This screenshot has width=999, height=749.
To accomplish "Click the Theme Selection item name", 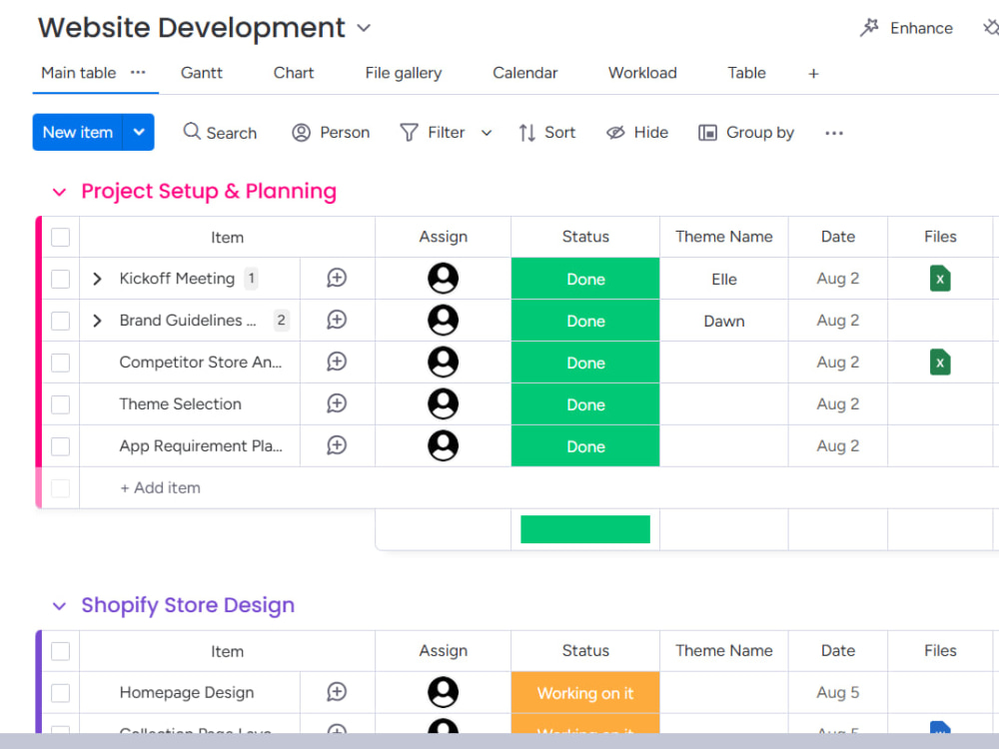I will (180, 403).
